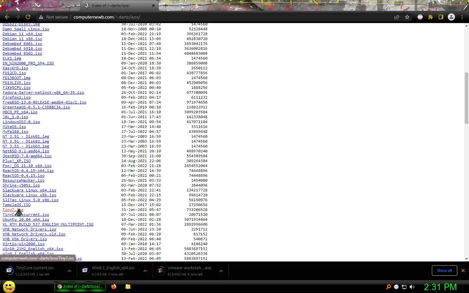Screen dimensions: 469x293
Task: Go back to the previous page
Action: pos(7,17)
